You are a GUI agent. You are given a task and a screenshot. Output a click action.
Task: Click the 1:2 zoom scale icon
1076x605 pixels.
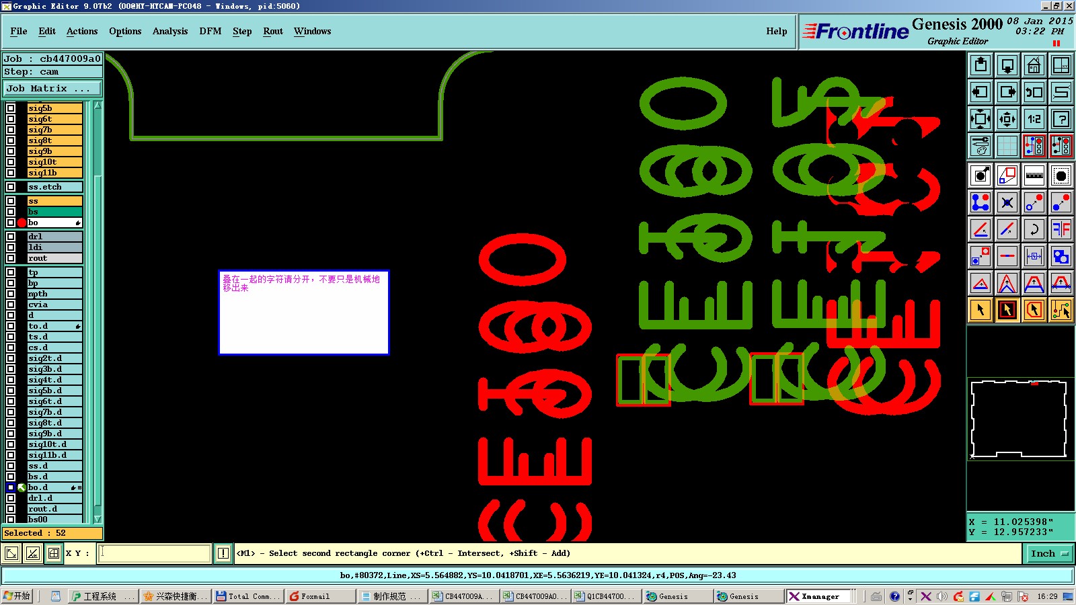pos(1034,119)
